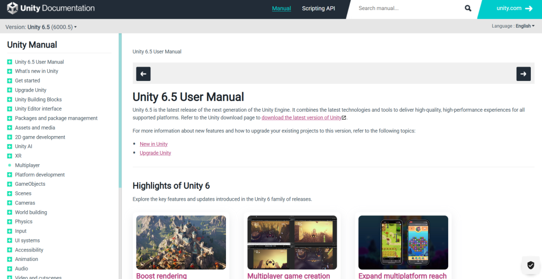
Task: Click the multiplayer editor screenshots thumbnail
Action: point(292,242)
